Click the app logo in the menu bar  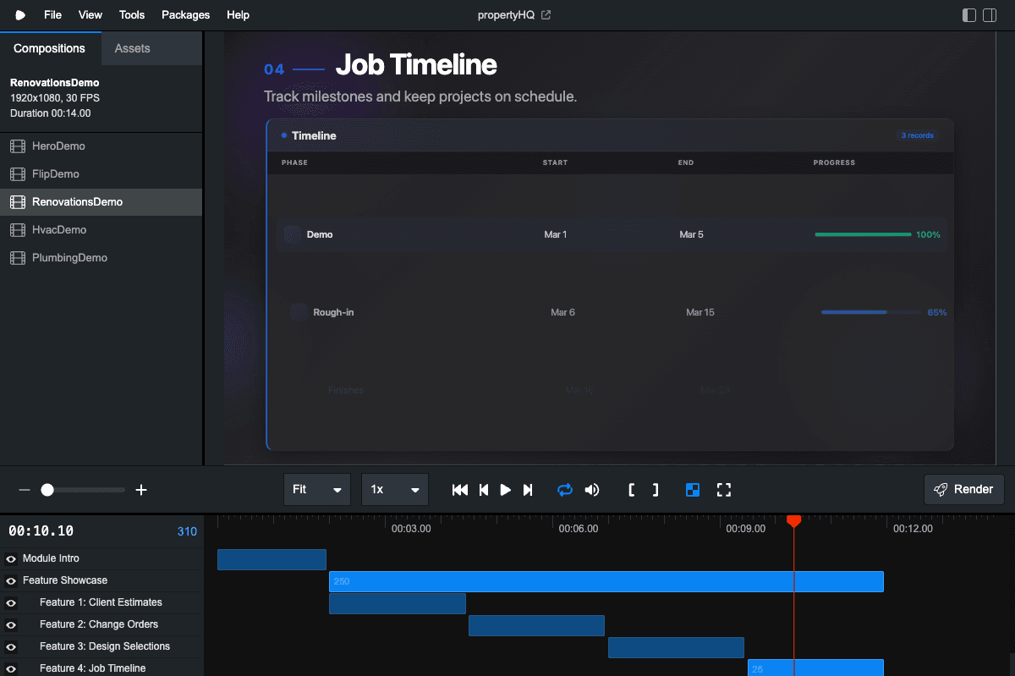[x=19, y=14]
